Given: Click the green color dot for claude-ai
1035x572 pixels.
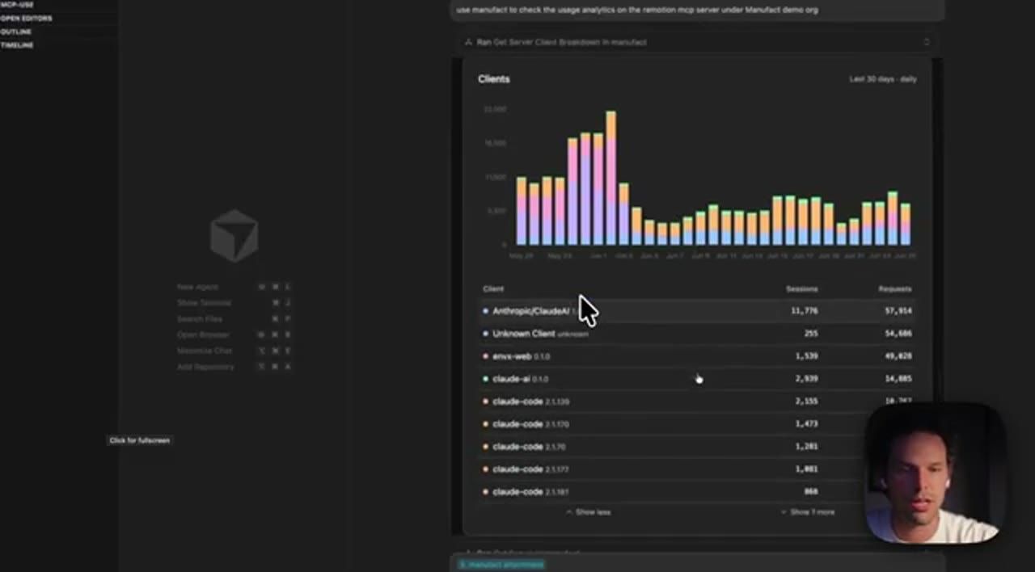Looking at the screenshot, I should [485, 379].
